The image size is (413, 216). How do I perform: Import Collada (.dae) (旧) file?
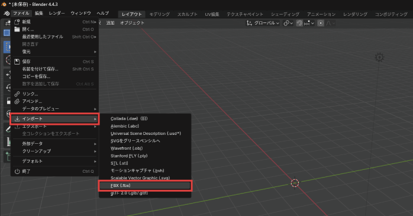(x=145, y=119)
